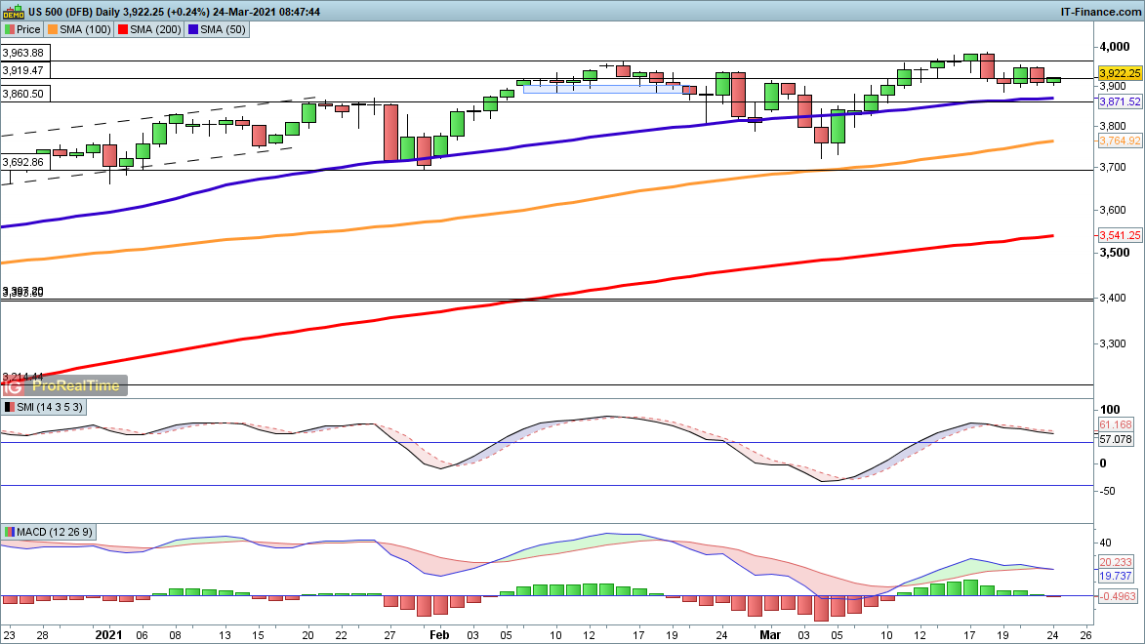Click the 3,963.88 horizontal level label
1145x644 pixels.
click(x=23, y=53)
